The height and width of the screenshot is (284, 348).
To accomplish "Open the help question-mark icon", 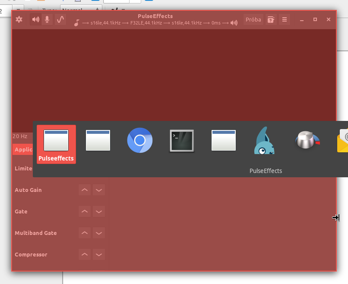I will [x=271, y=19].
